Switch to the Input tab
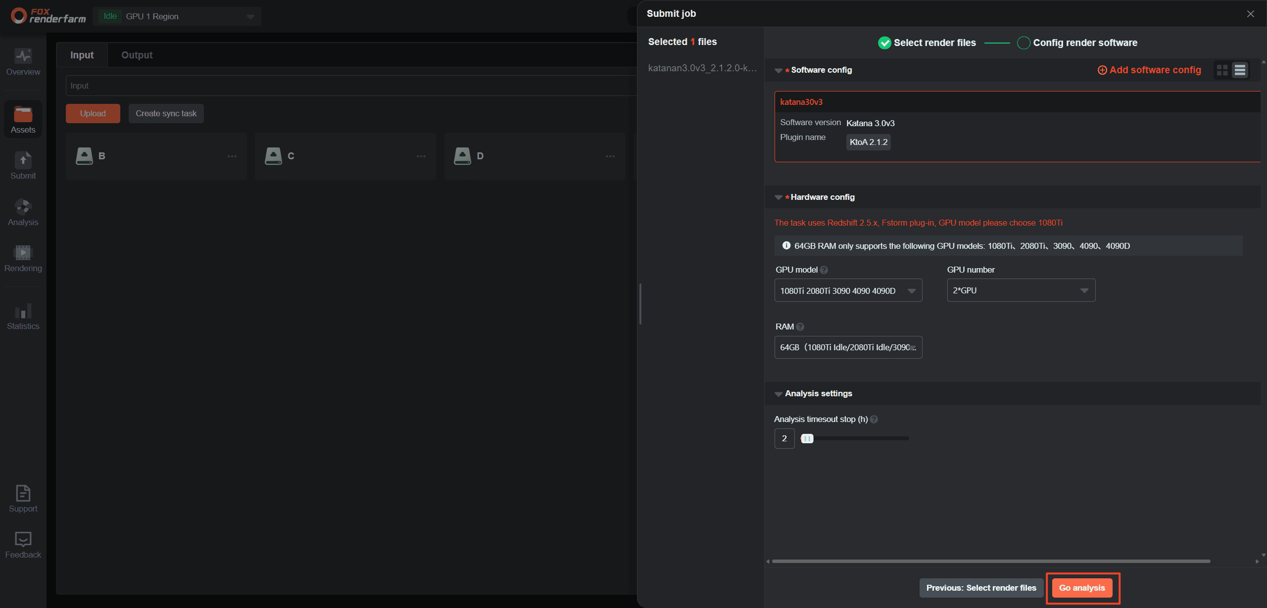 pos(82,55)
